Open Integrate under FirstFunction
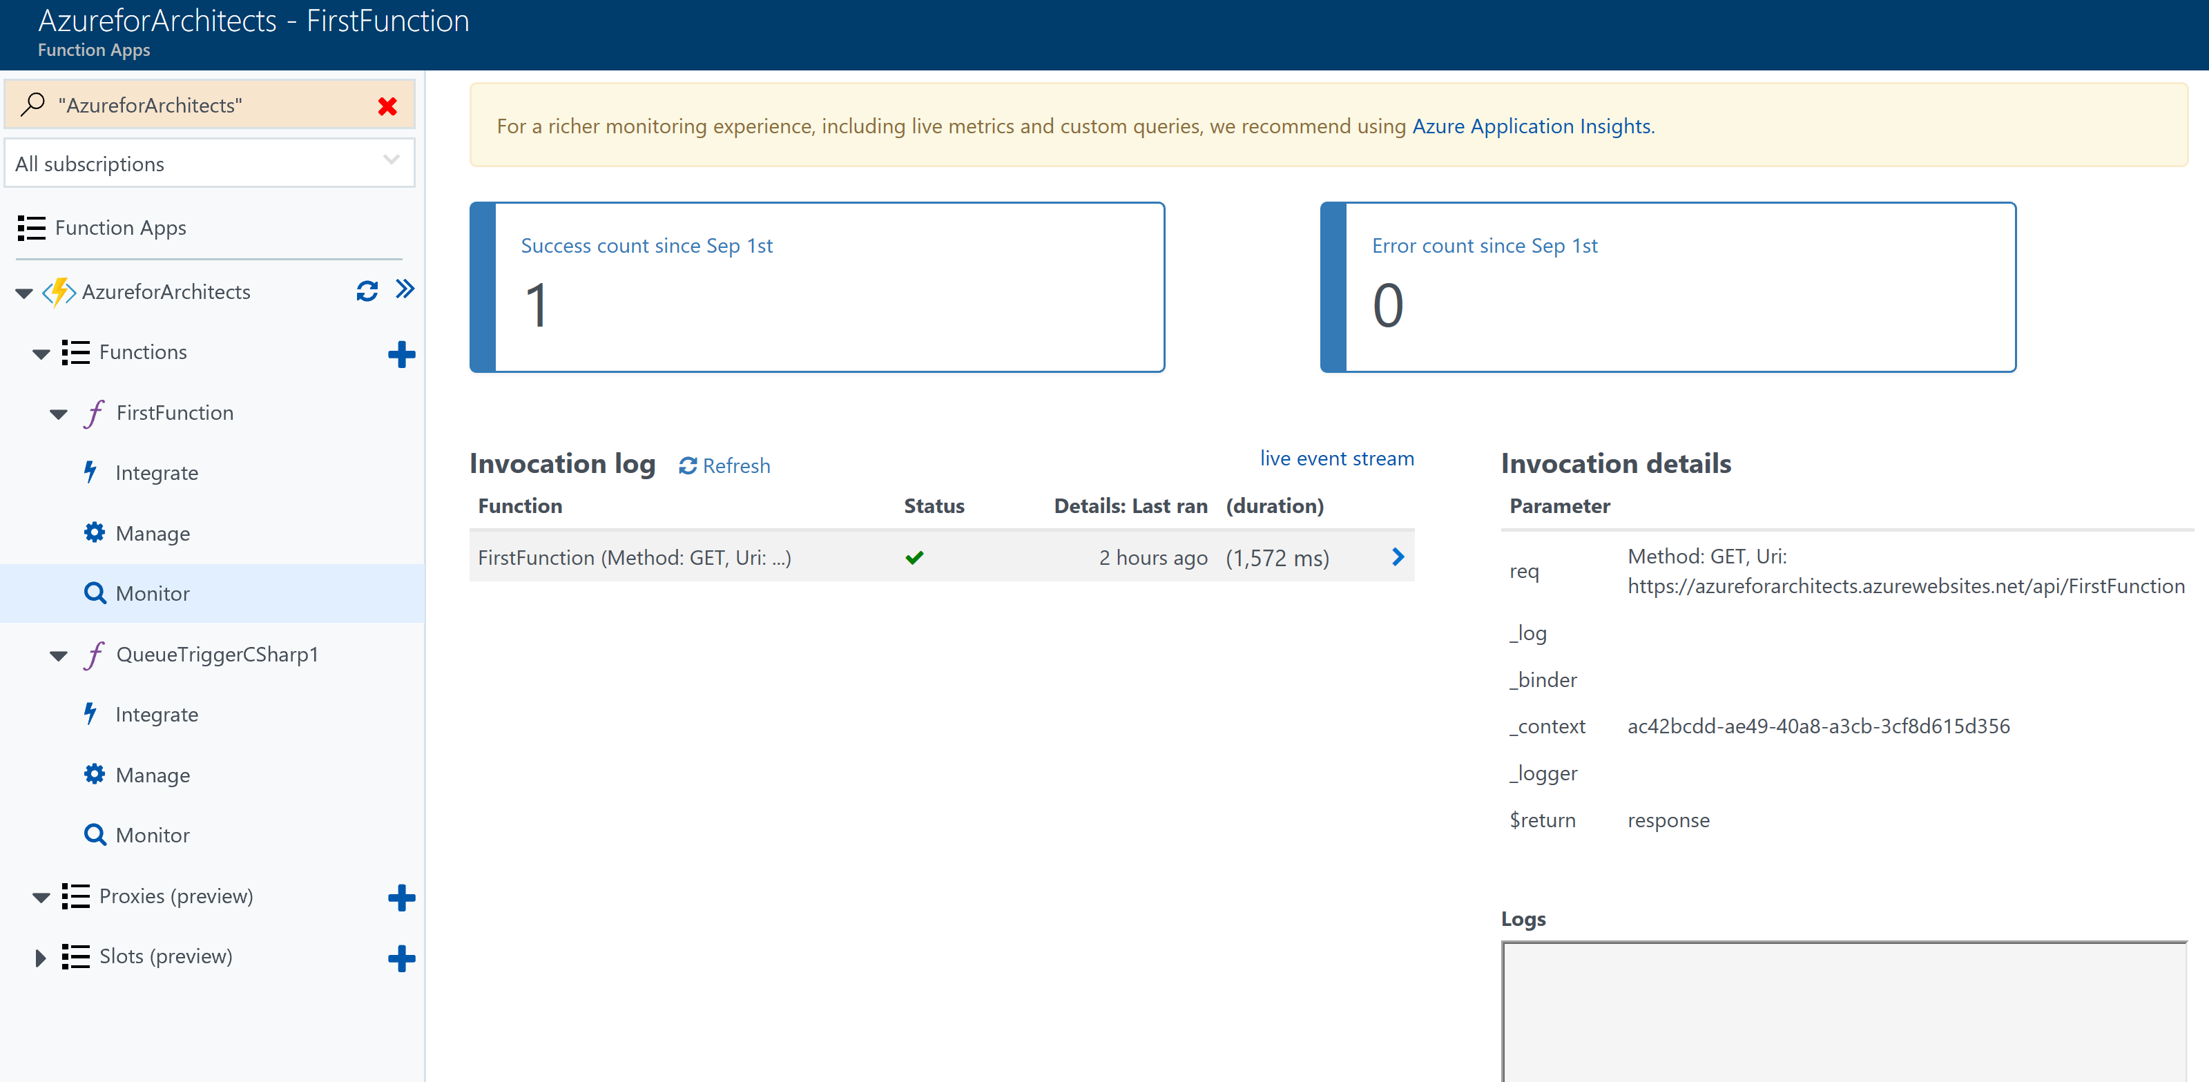Viewport: 2209px width, 1082px height. 156,472
